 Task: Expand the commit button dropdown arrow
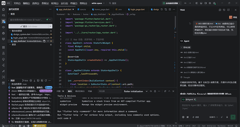coord(50,26)
